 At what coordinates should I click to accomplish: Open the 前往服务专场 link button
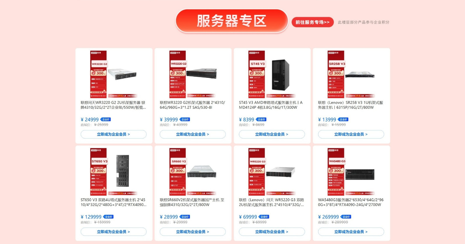pyautogui.click(x=312, y=22)
